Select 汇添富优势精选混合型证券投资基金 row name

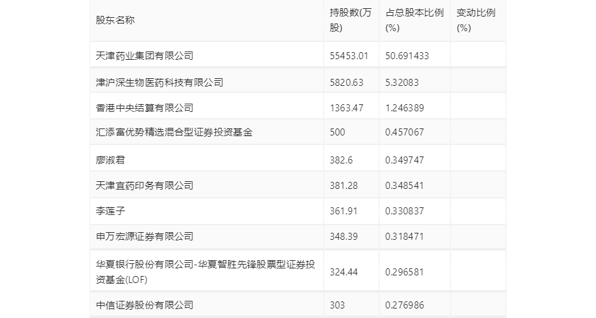(174, 132)
